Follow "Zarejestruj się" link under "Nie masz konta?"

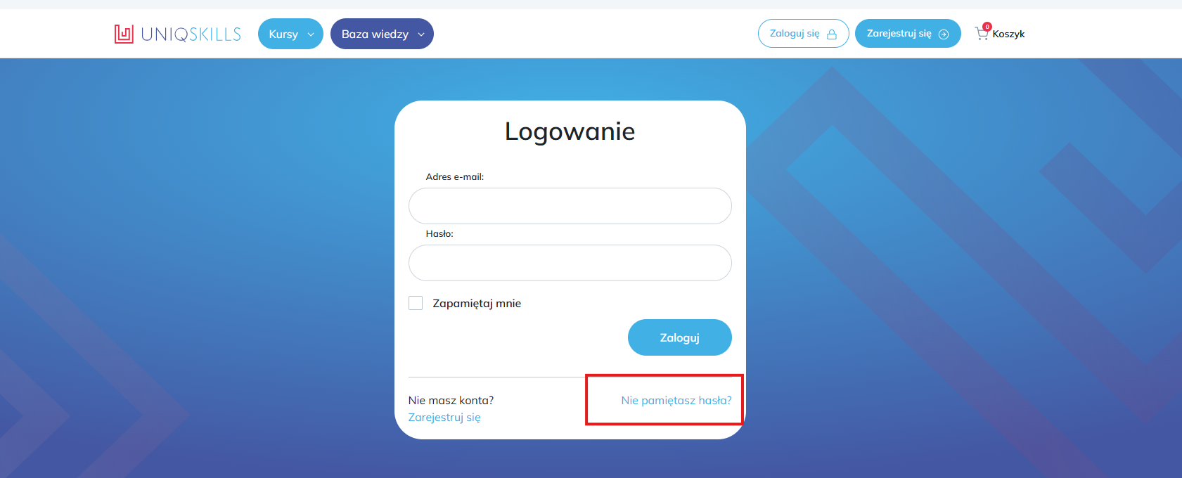pyautogui.click(x=444, y=418)
